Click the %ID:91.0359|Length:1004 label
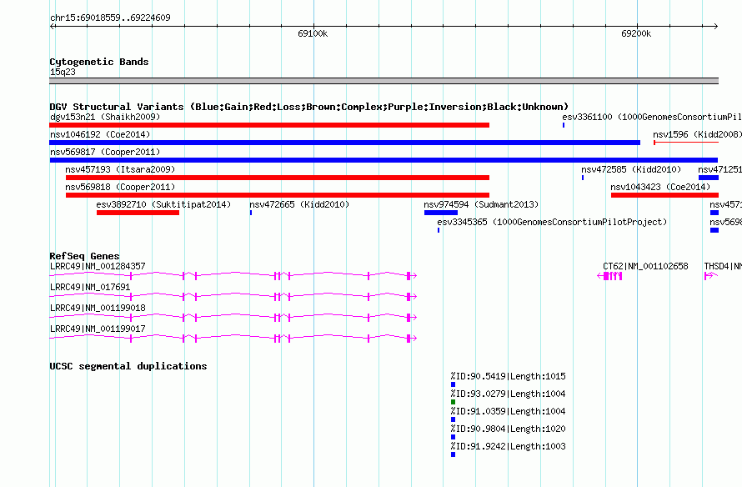The height and width of the screenshot is (487, 742). 509,411
